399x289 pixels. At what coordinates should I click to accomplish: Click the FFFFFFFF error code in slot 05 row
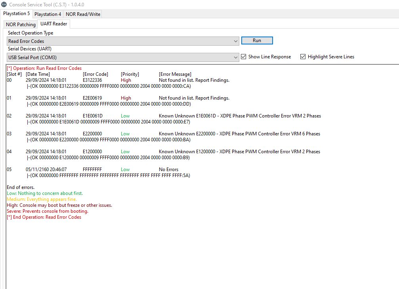point(92,170)
